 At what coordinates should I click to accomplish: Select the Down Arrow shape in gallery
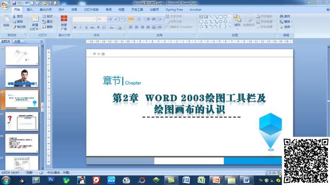click(225, 22)
